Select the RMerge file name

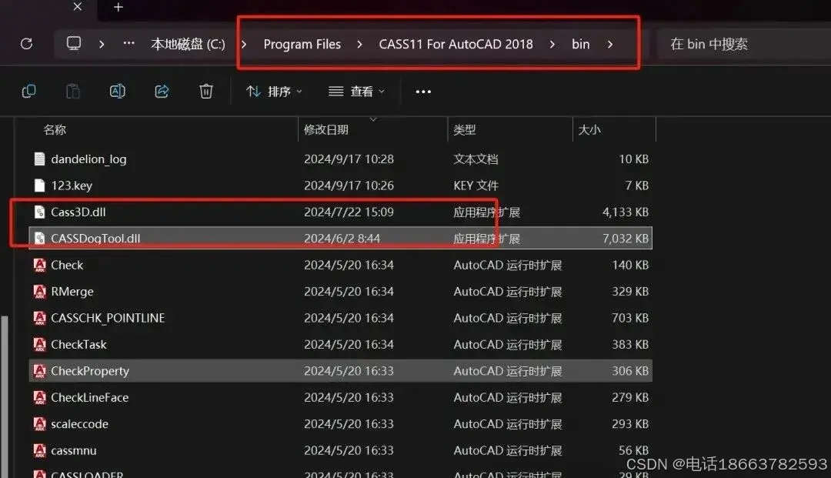click(x=72, y=292)
